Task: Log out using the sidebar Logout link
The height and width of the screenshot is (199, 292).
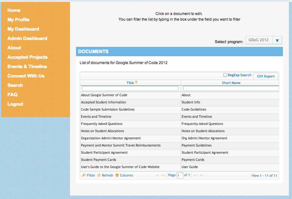Action: pos(15,104)
